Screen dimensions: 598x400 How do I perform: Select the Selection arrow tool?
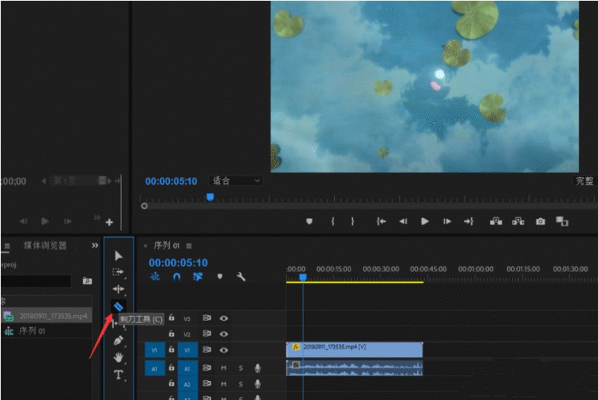(x=119, y=256)
